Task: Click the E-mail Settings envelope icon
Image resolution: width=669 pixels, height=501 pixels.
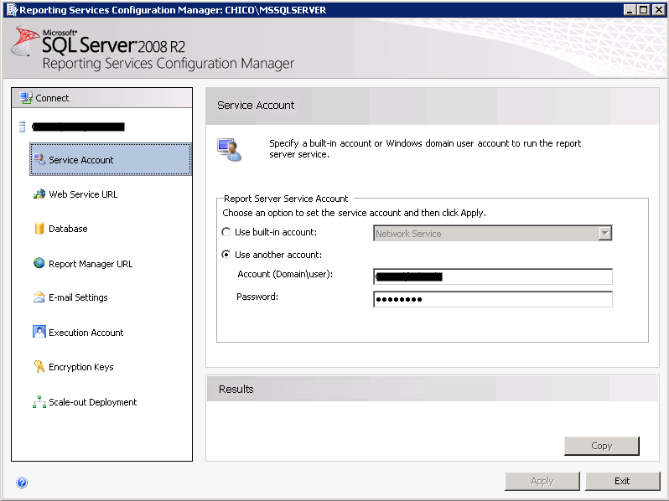Action: tap(39, 297)
